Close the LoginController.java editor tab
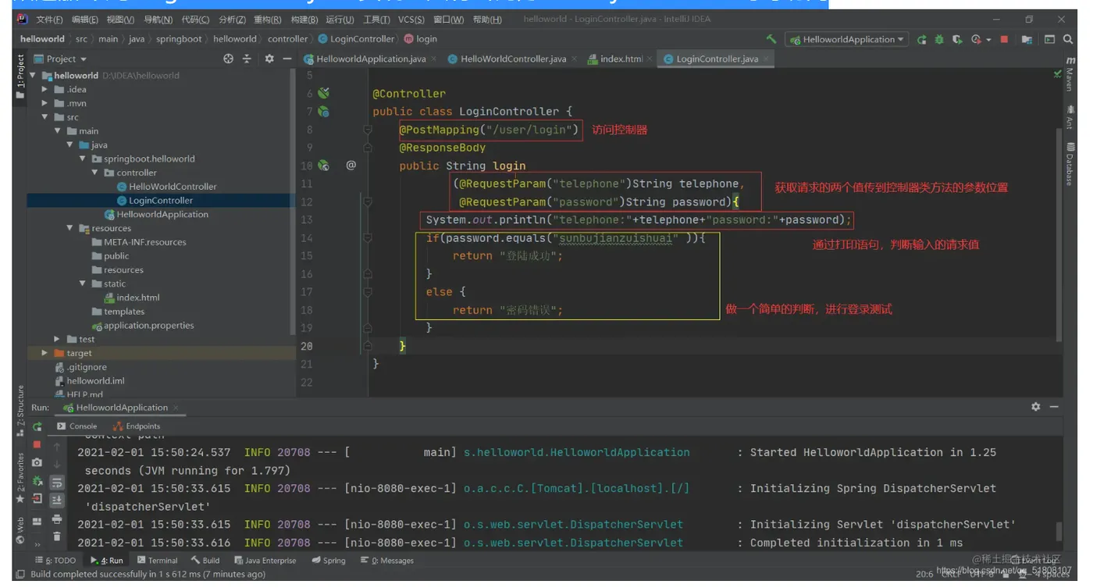Image resolution: width=1093 pixels, height=588 pixels. [766, 59]
